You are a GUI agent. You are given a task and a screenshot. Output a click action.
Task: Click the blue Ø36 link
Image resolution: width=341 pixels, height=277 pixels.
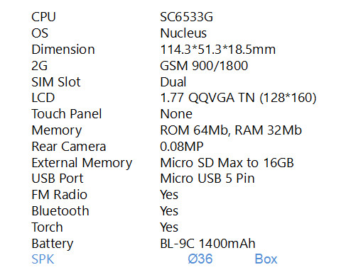[x=200, y=259]
